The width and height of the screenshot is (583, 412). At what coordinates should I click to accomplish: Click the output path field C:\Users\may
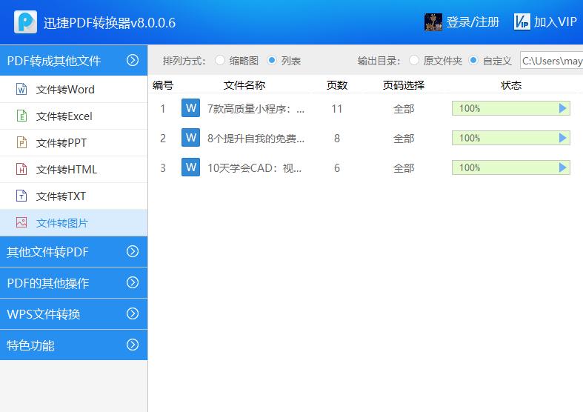click(551, 61)
